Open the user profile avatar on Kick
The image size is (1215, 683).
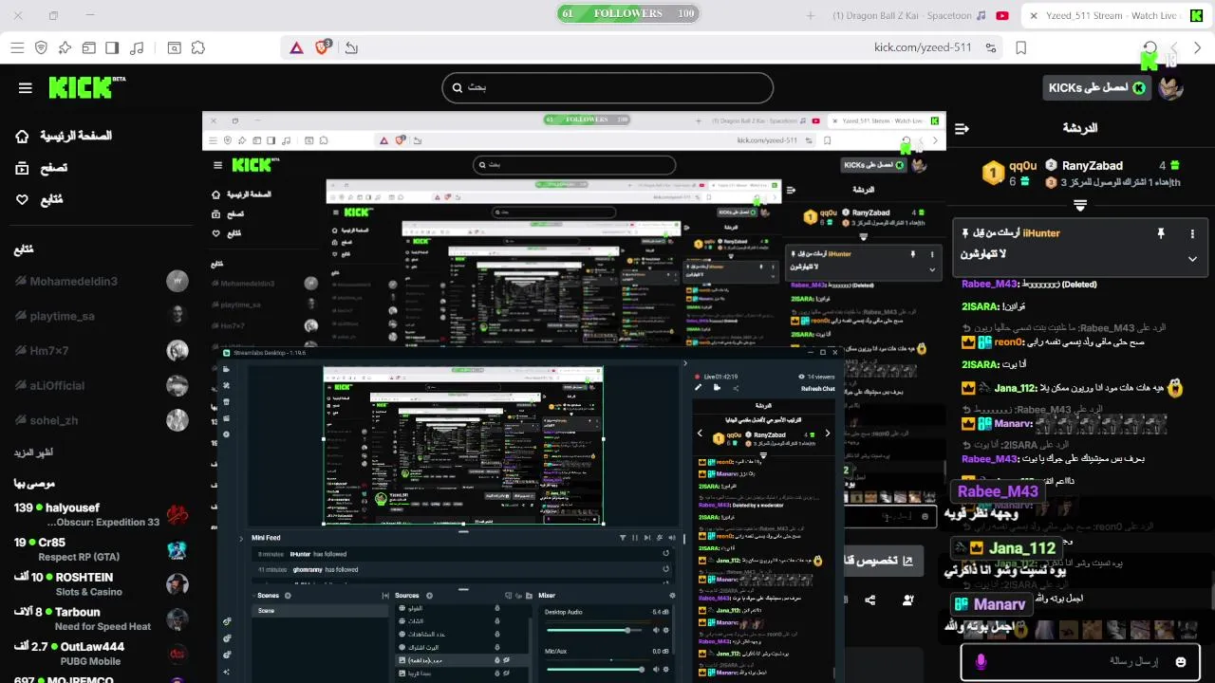1171,88
